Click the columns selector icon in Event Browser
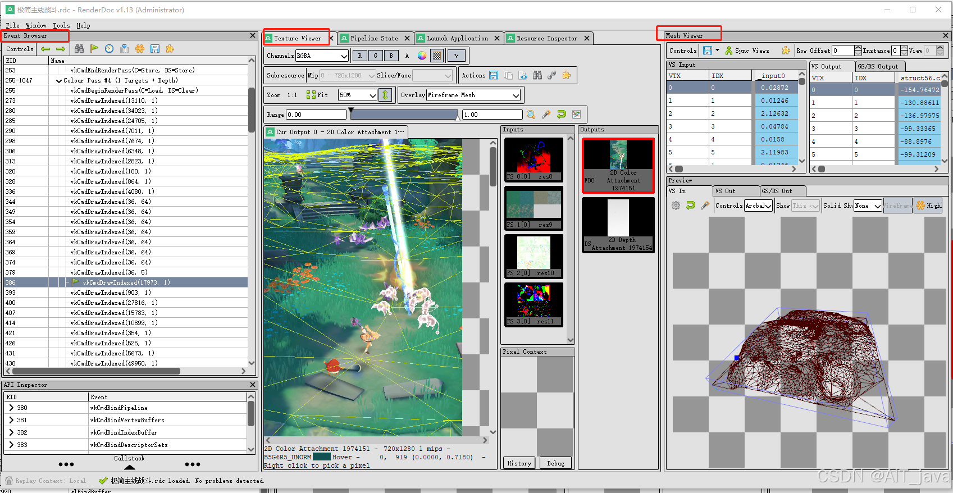Screen dimensions: 953x493 (125, 49)
